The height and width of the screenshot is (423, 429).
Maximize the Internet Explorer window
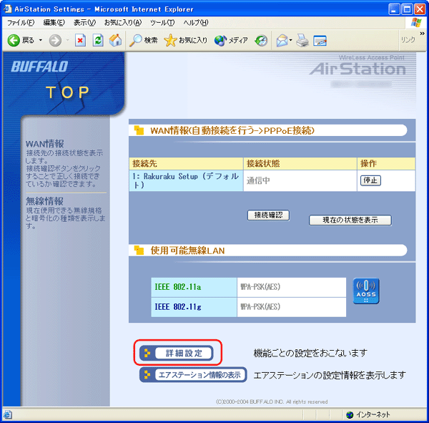coord(407,9)
